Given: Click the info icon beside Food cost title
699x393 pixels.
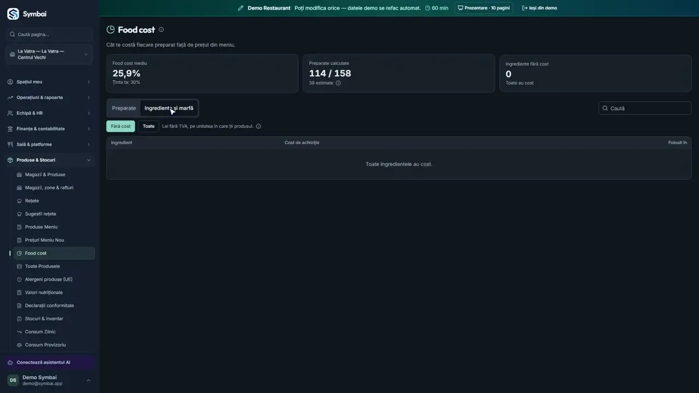Looking at the screenshot, I should click(x=161, y=29).
